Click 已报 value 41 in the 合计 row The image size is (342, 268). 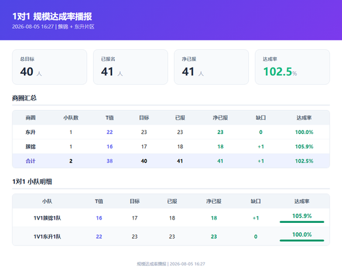pyautogui.click(x=180, y=161)
